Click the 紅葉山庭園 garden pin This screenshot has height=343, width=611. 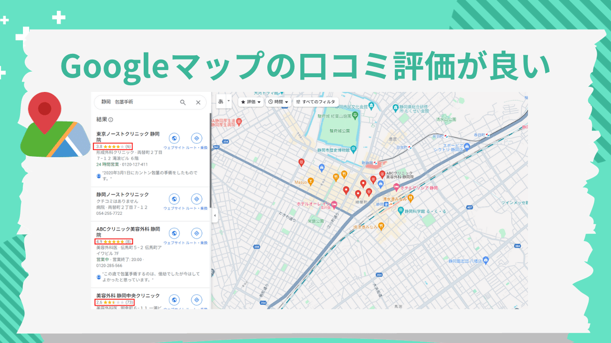pyautogui.click(x=355, y=115)
